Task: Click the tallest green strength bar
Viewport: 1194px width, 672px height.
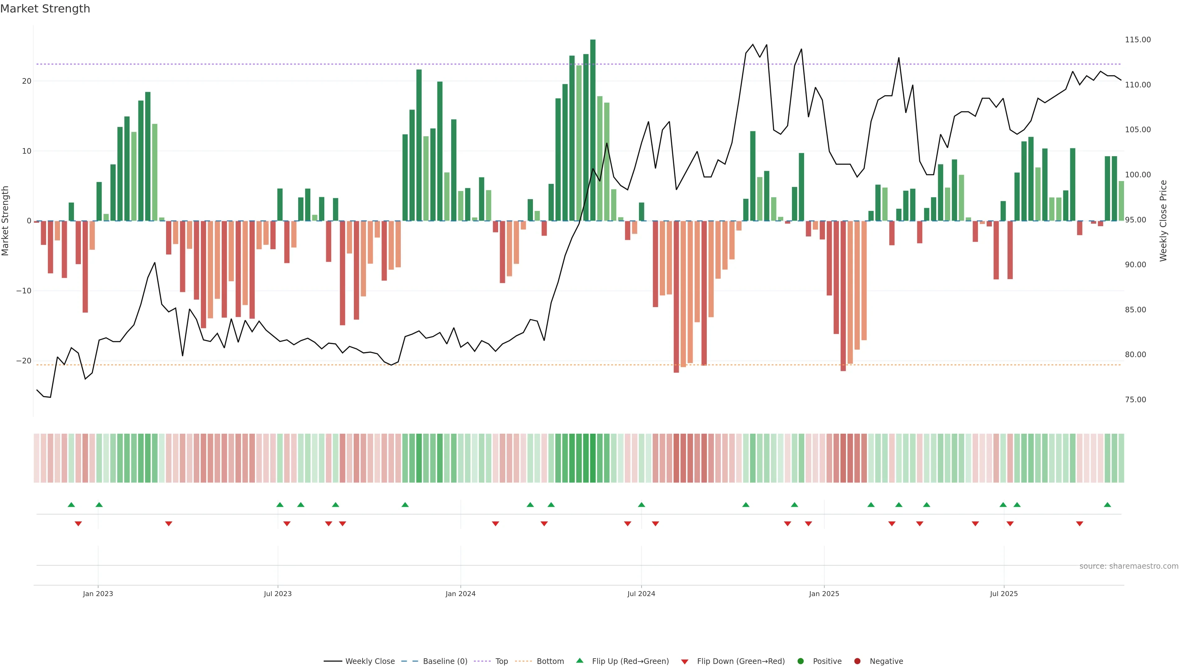Action: pos(593,130)
